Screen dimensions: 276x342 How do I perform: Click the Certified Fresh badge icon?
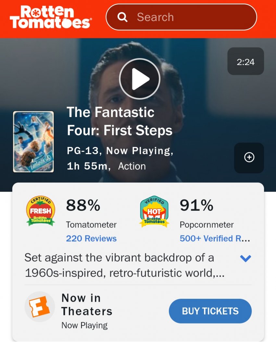point(41,211)
